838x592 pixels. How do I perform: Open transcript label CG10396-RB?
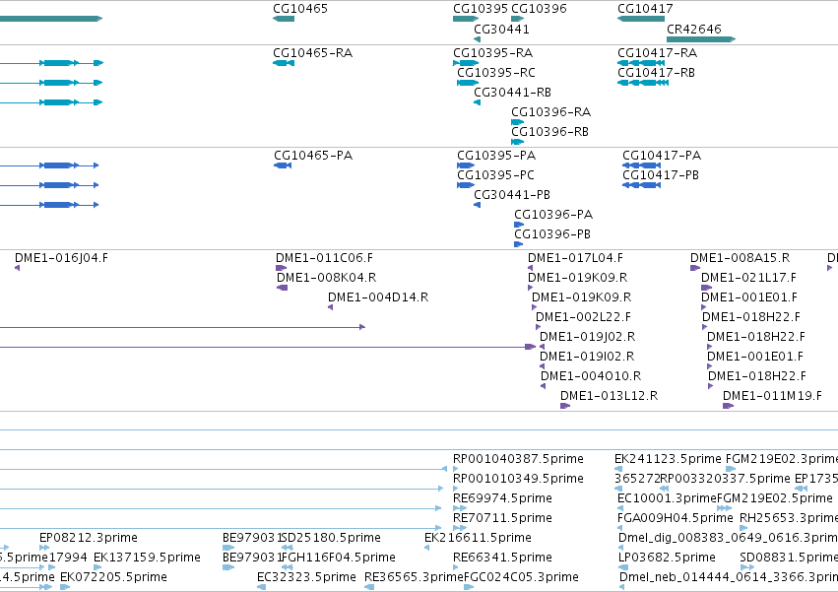549,132
